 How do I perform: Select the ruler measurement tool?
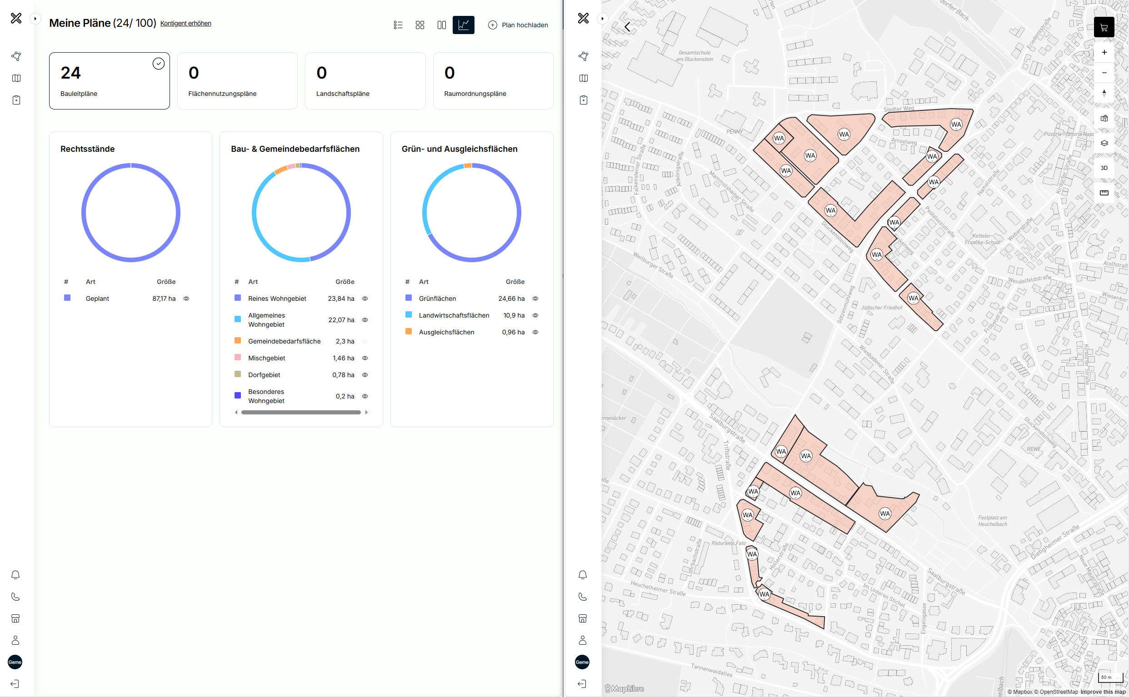tap(1104, 193)
